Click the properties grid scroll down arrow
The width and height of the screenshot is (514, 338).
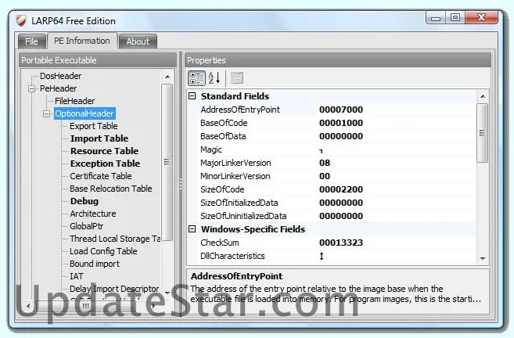click(483, 258)
